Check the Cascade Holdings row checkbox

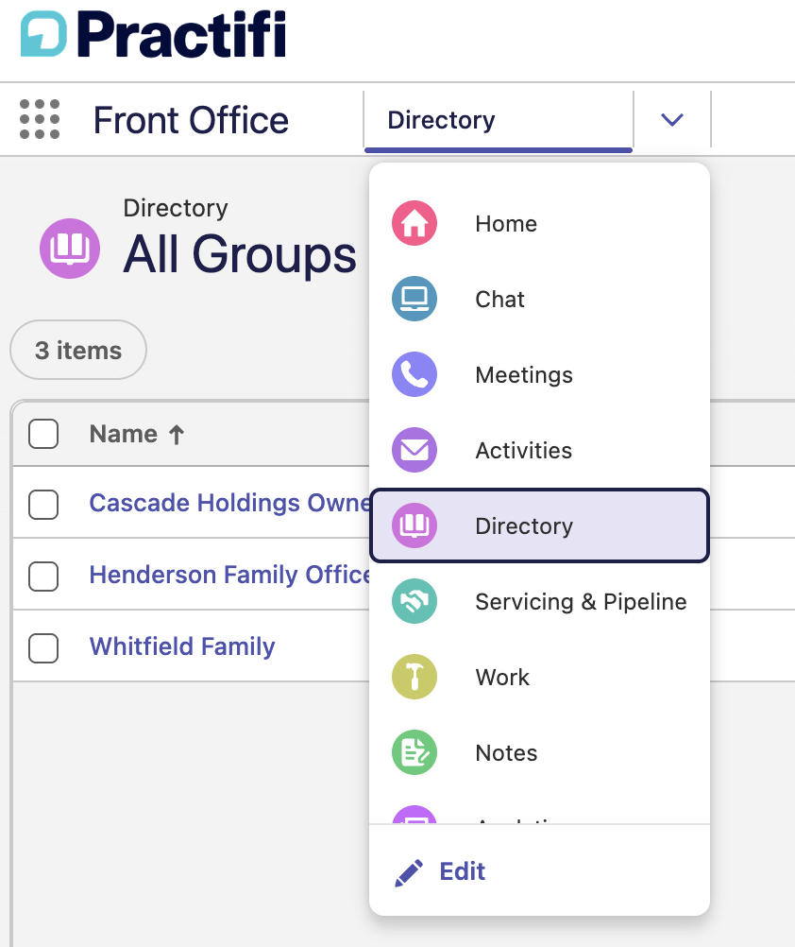tap(43, 505)
